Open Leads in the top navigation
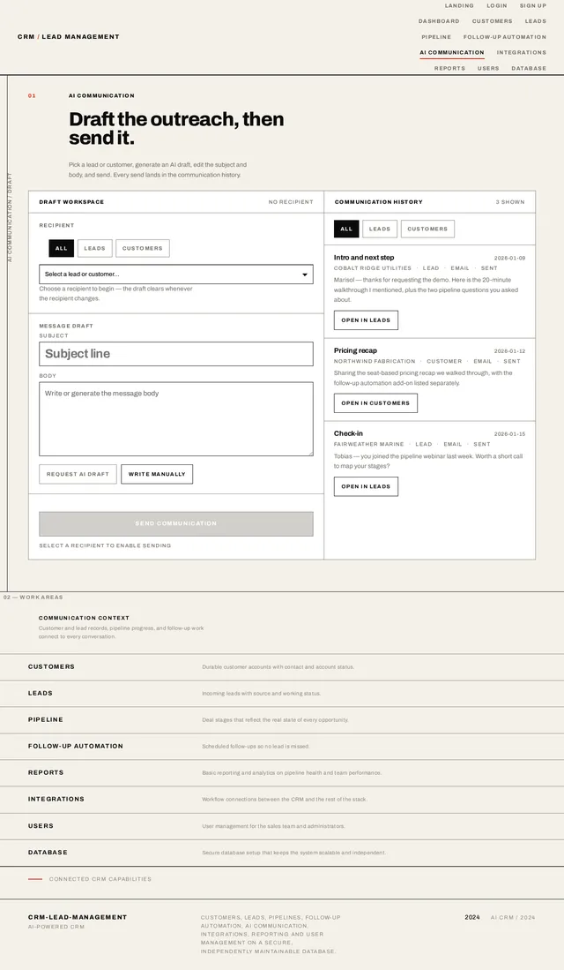Screen dimensions: 564x970 [x=536, y=21]
